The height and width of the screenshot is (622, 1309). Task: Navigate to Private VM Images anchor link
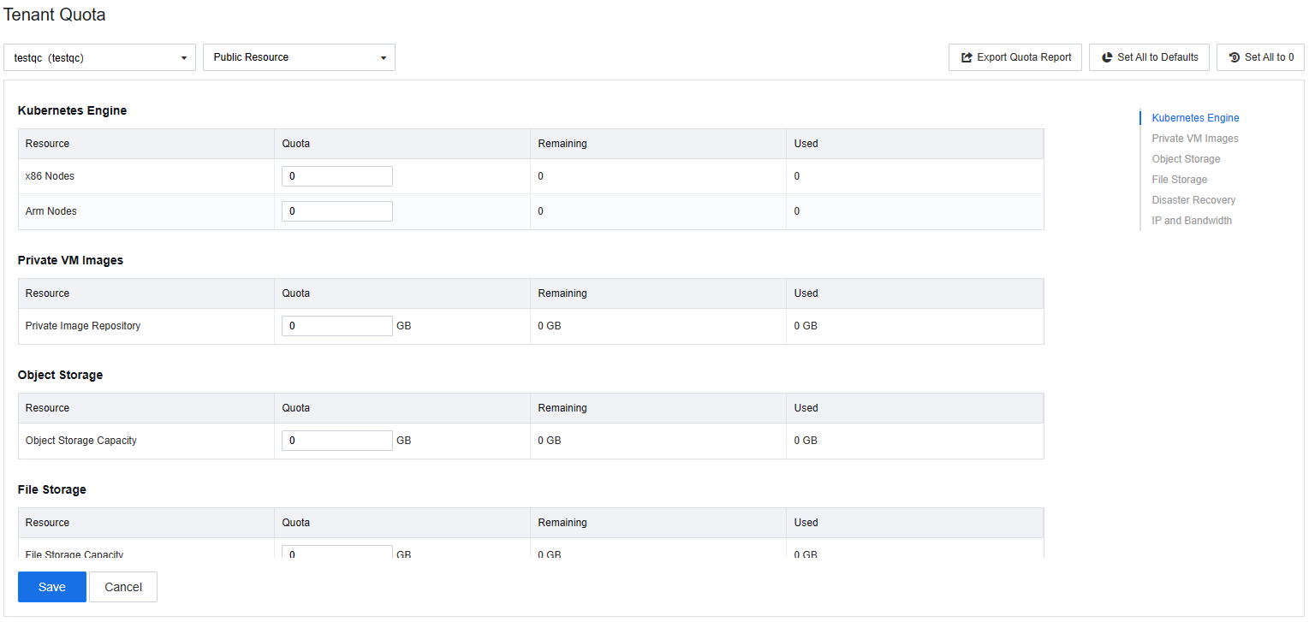point(1194,139)
